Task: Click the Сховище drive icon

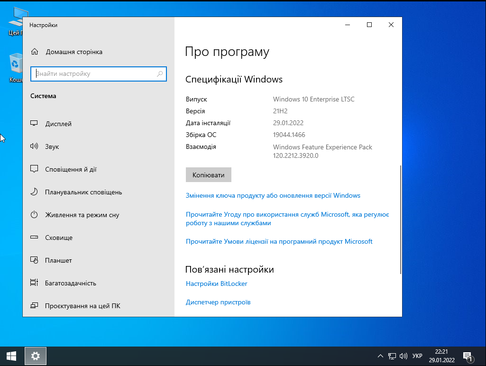Action: coord(34,238)
